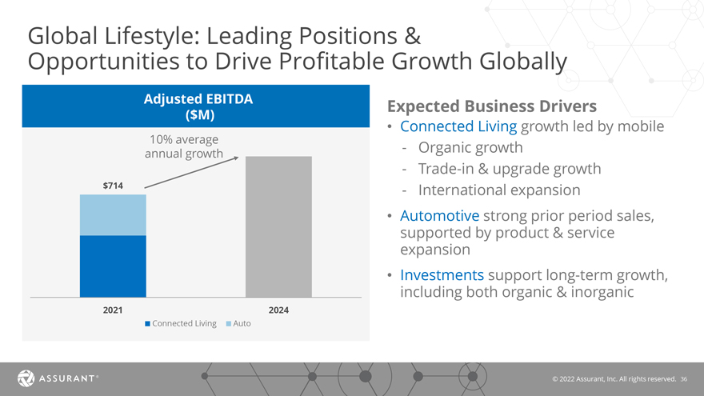The width and height of the screenshot is (704, 396).
Task: Click the 'Trade-in & upgrade growth' sub-bullet
Action: pos(510,169)
